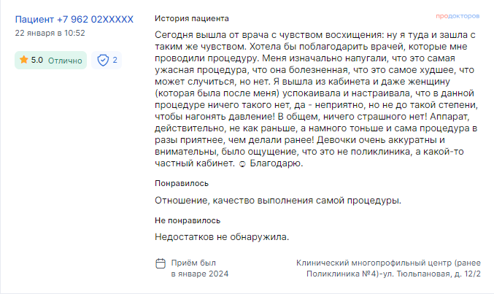Click the emoji in review text
The image size is (494, 294).
[x=242, y=164]
